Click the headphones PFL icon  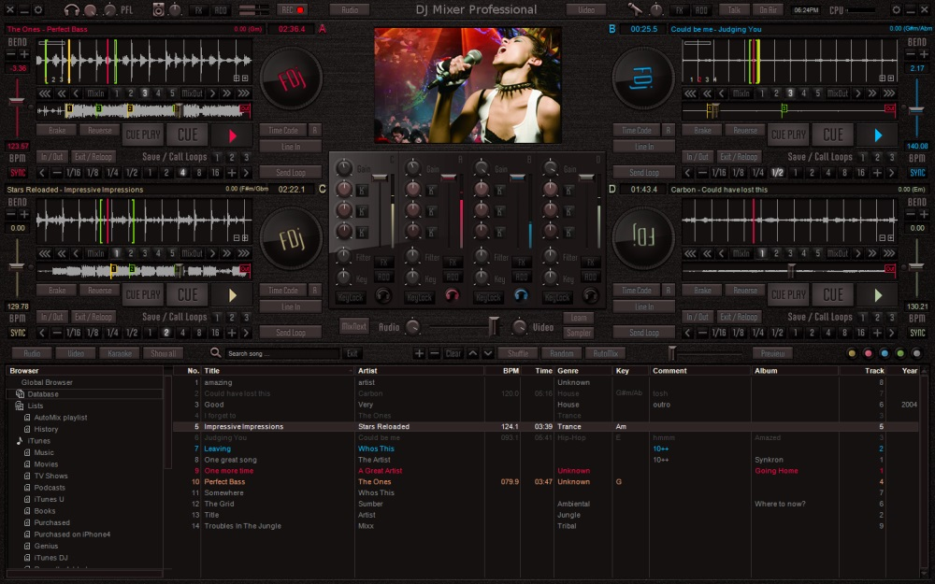pos(72,9)
